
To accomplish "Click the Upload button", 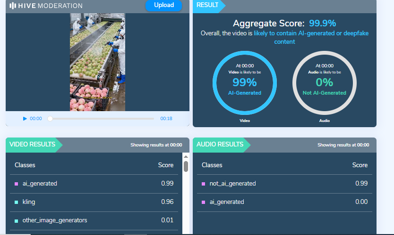I will pyautogui.click(x=163, y=6).
